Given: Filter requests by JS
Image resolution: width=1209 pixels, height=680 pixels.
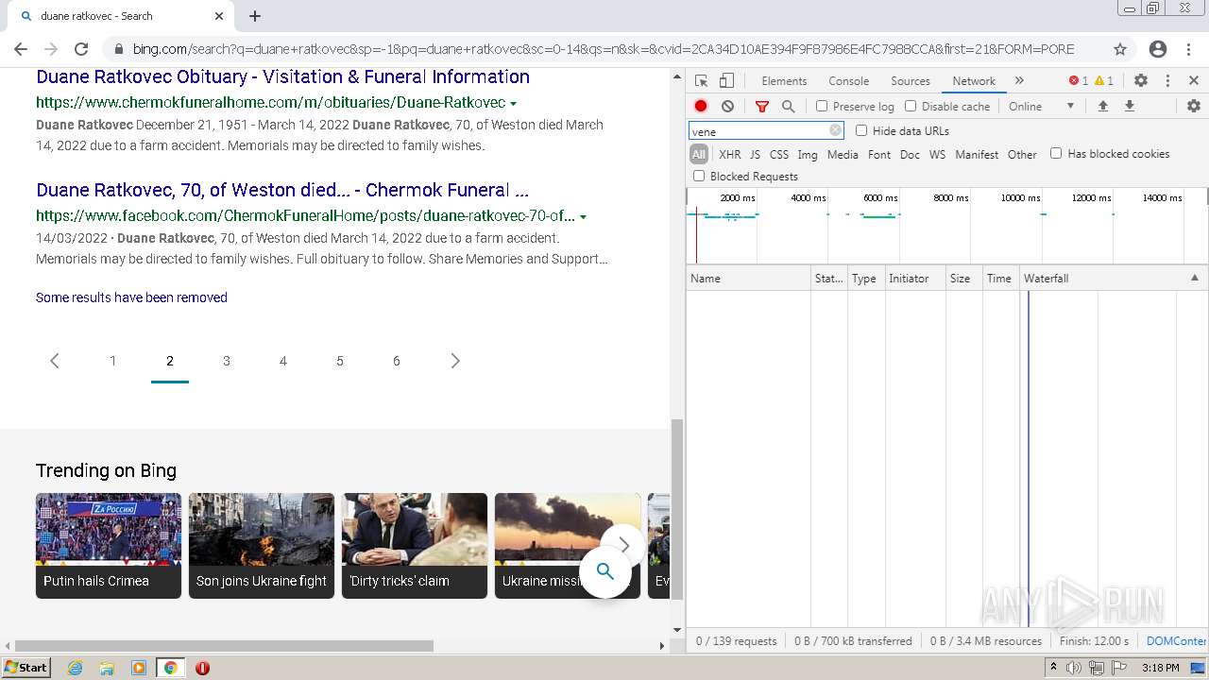Looking at the screenshot, I should pos(755,154).
